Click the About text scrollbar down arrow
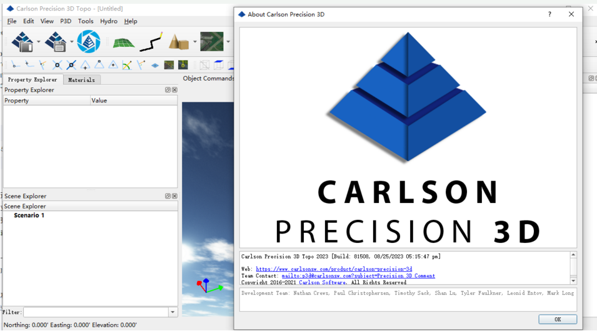 tap(573, 281)
